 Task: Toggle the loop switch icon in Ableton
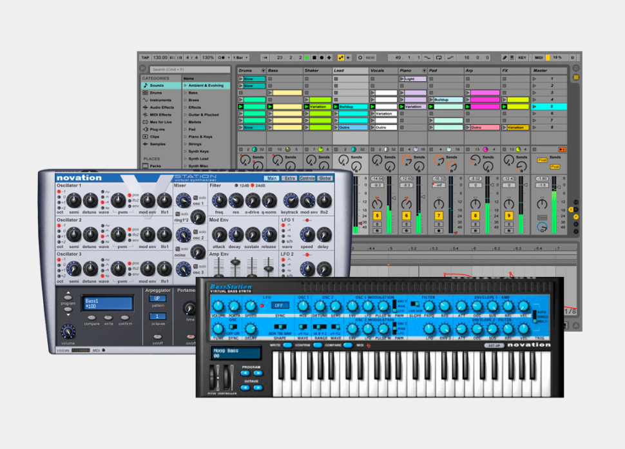[439, 57]
